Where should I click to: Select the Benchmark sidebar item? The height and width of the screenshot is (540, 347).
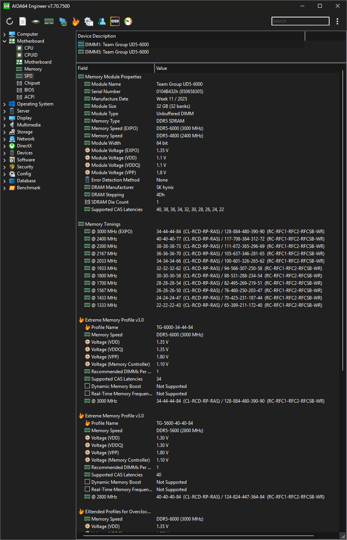click(28, 188)
